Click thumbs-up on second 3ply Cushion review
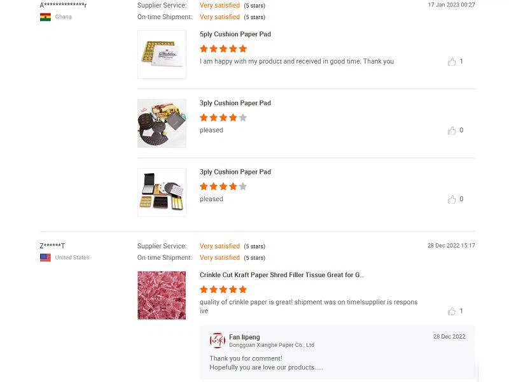Viewport: 509px width, 382px height. click(452, 199)
